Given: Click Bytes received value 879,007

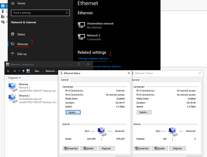Looking at the screenshot, I should click(121, 139).
